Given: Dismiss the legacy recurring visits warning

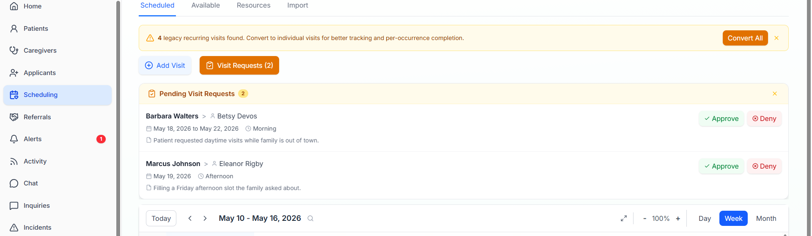Looking at the screenshot, I should tap(776, 38).
